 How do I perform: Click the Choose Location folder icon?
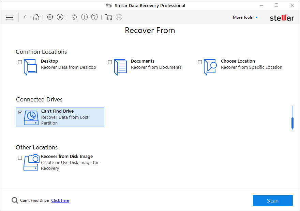point(210,67)
